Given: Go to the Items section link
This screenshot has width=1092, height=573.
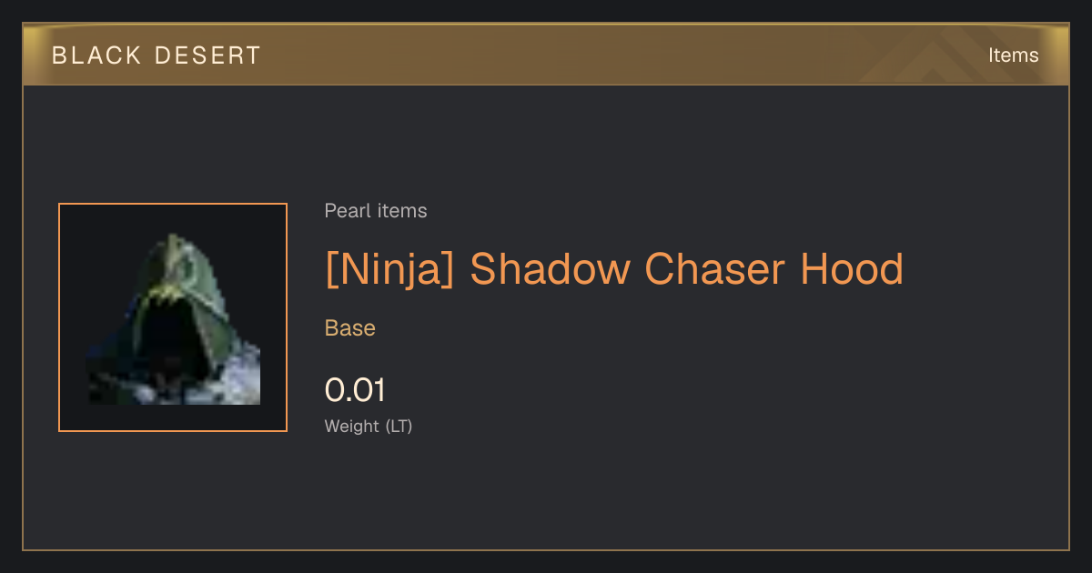Looking at the screenshot, I should click(1013, 55).
